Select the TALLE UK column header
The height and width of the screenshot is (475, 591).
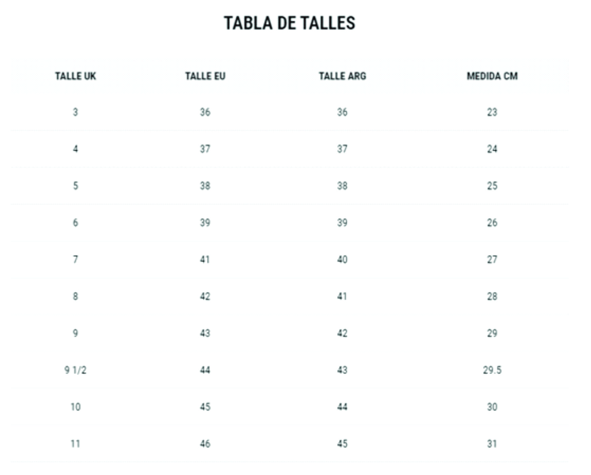[75, 76]
